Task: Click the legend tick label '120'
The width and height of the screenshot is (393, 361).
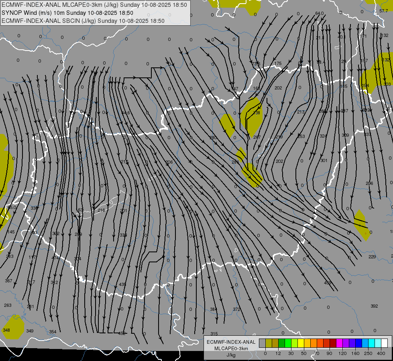Action: (342, 354)
